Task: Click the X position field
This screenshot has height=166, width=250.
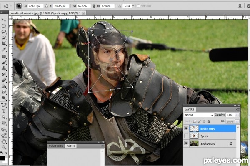Action: click(35, 6)
